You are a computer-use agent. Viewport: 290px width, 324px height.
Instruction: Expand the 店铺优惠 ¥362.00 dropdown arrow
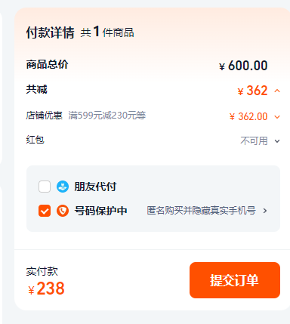[277, 117]
